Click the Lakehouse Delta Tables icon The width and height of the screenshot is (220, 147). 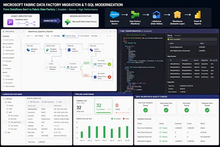(x=157, y=15)
